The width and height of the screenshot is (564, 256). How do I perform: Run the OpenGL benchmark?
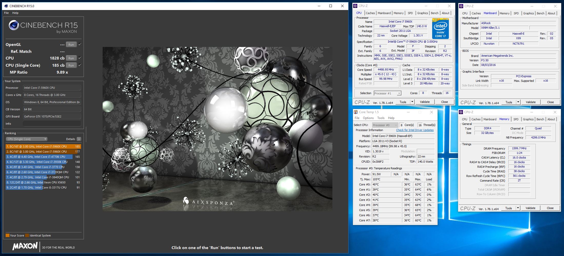(x=71, y=45)
